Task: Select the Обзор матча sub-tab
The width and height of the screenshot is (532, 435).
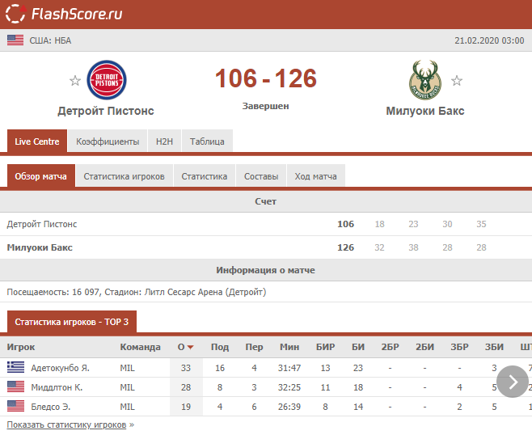Action: tap(40, 176)
